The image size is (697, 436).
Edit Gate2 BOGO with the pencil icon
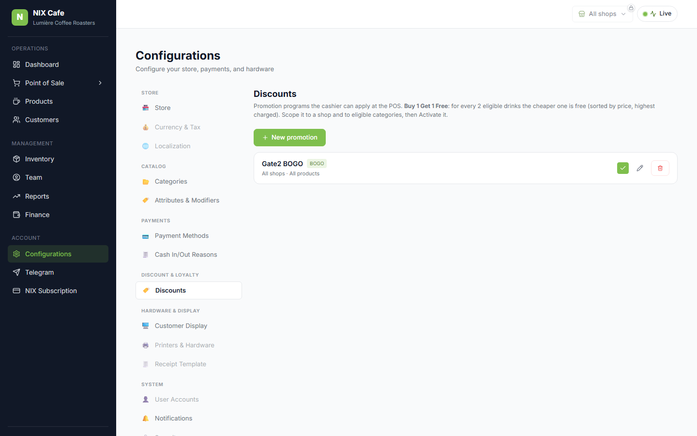(x=640, y=168)
